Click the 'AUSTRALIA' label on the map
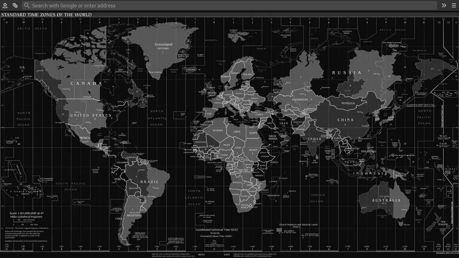 click(x=386, y=200)
